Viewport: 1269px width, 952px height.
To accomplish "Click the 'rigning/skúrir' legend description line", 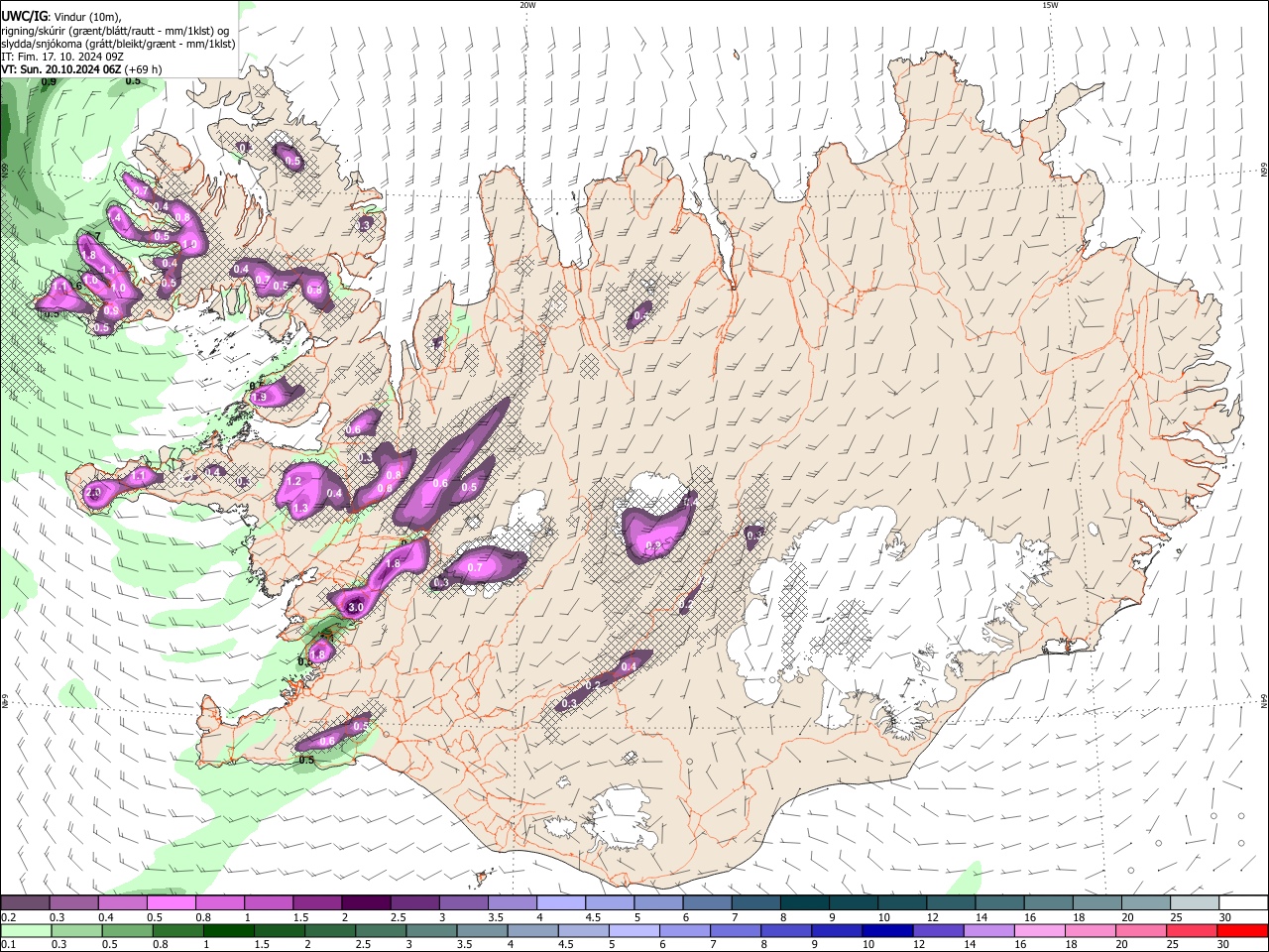I will 115,31.
